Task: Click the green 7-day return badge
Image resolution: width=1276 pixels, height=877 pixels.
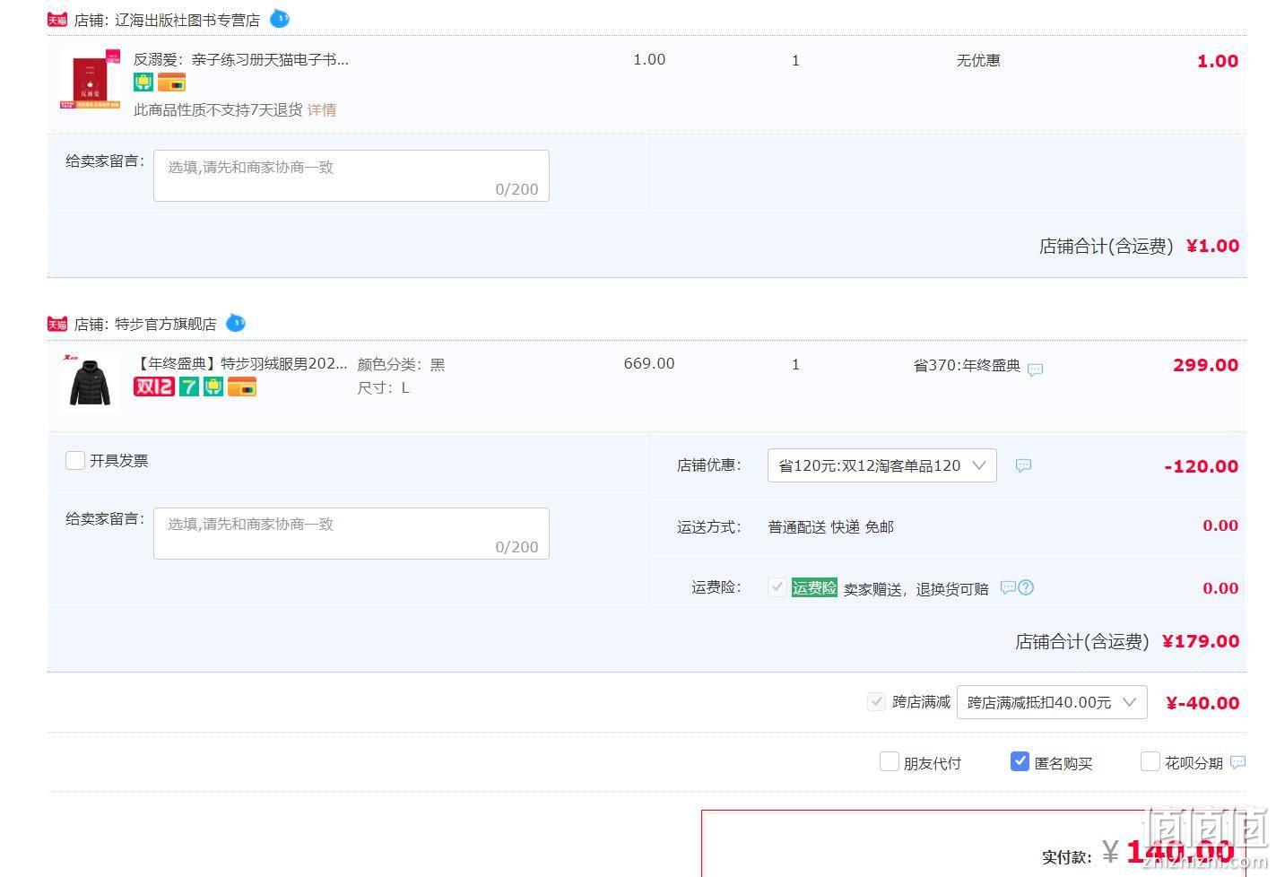Action: click(x=188, y=386)
